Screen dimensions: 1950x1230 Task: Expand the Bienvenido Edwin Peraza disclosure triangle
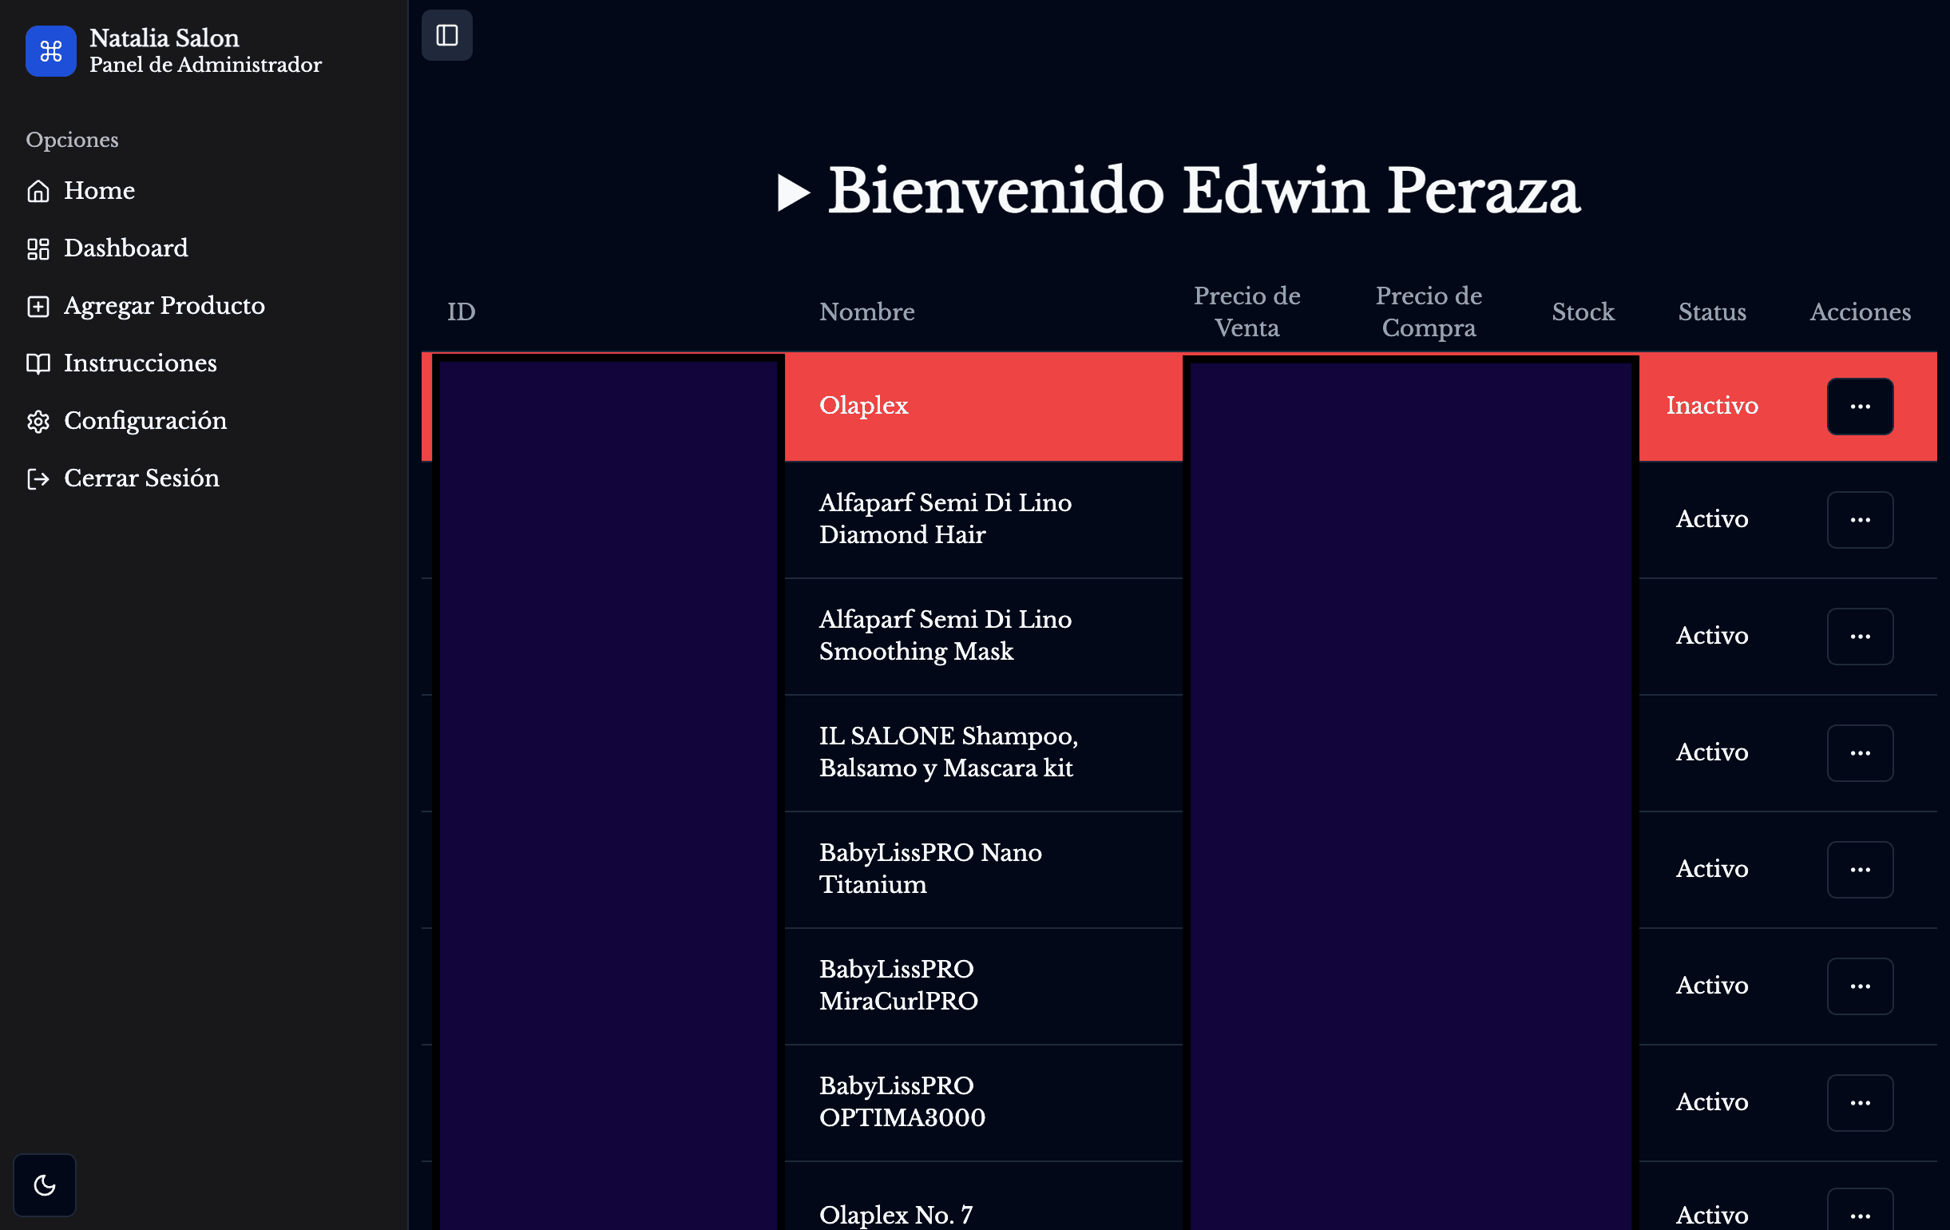click(x=793, y=192)
